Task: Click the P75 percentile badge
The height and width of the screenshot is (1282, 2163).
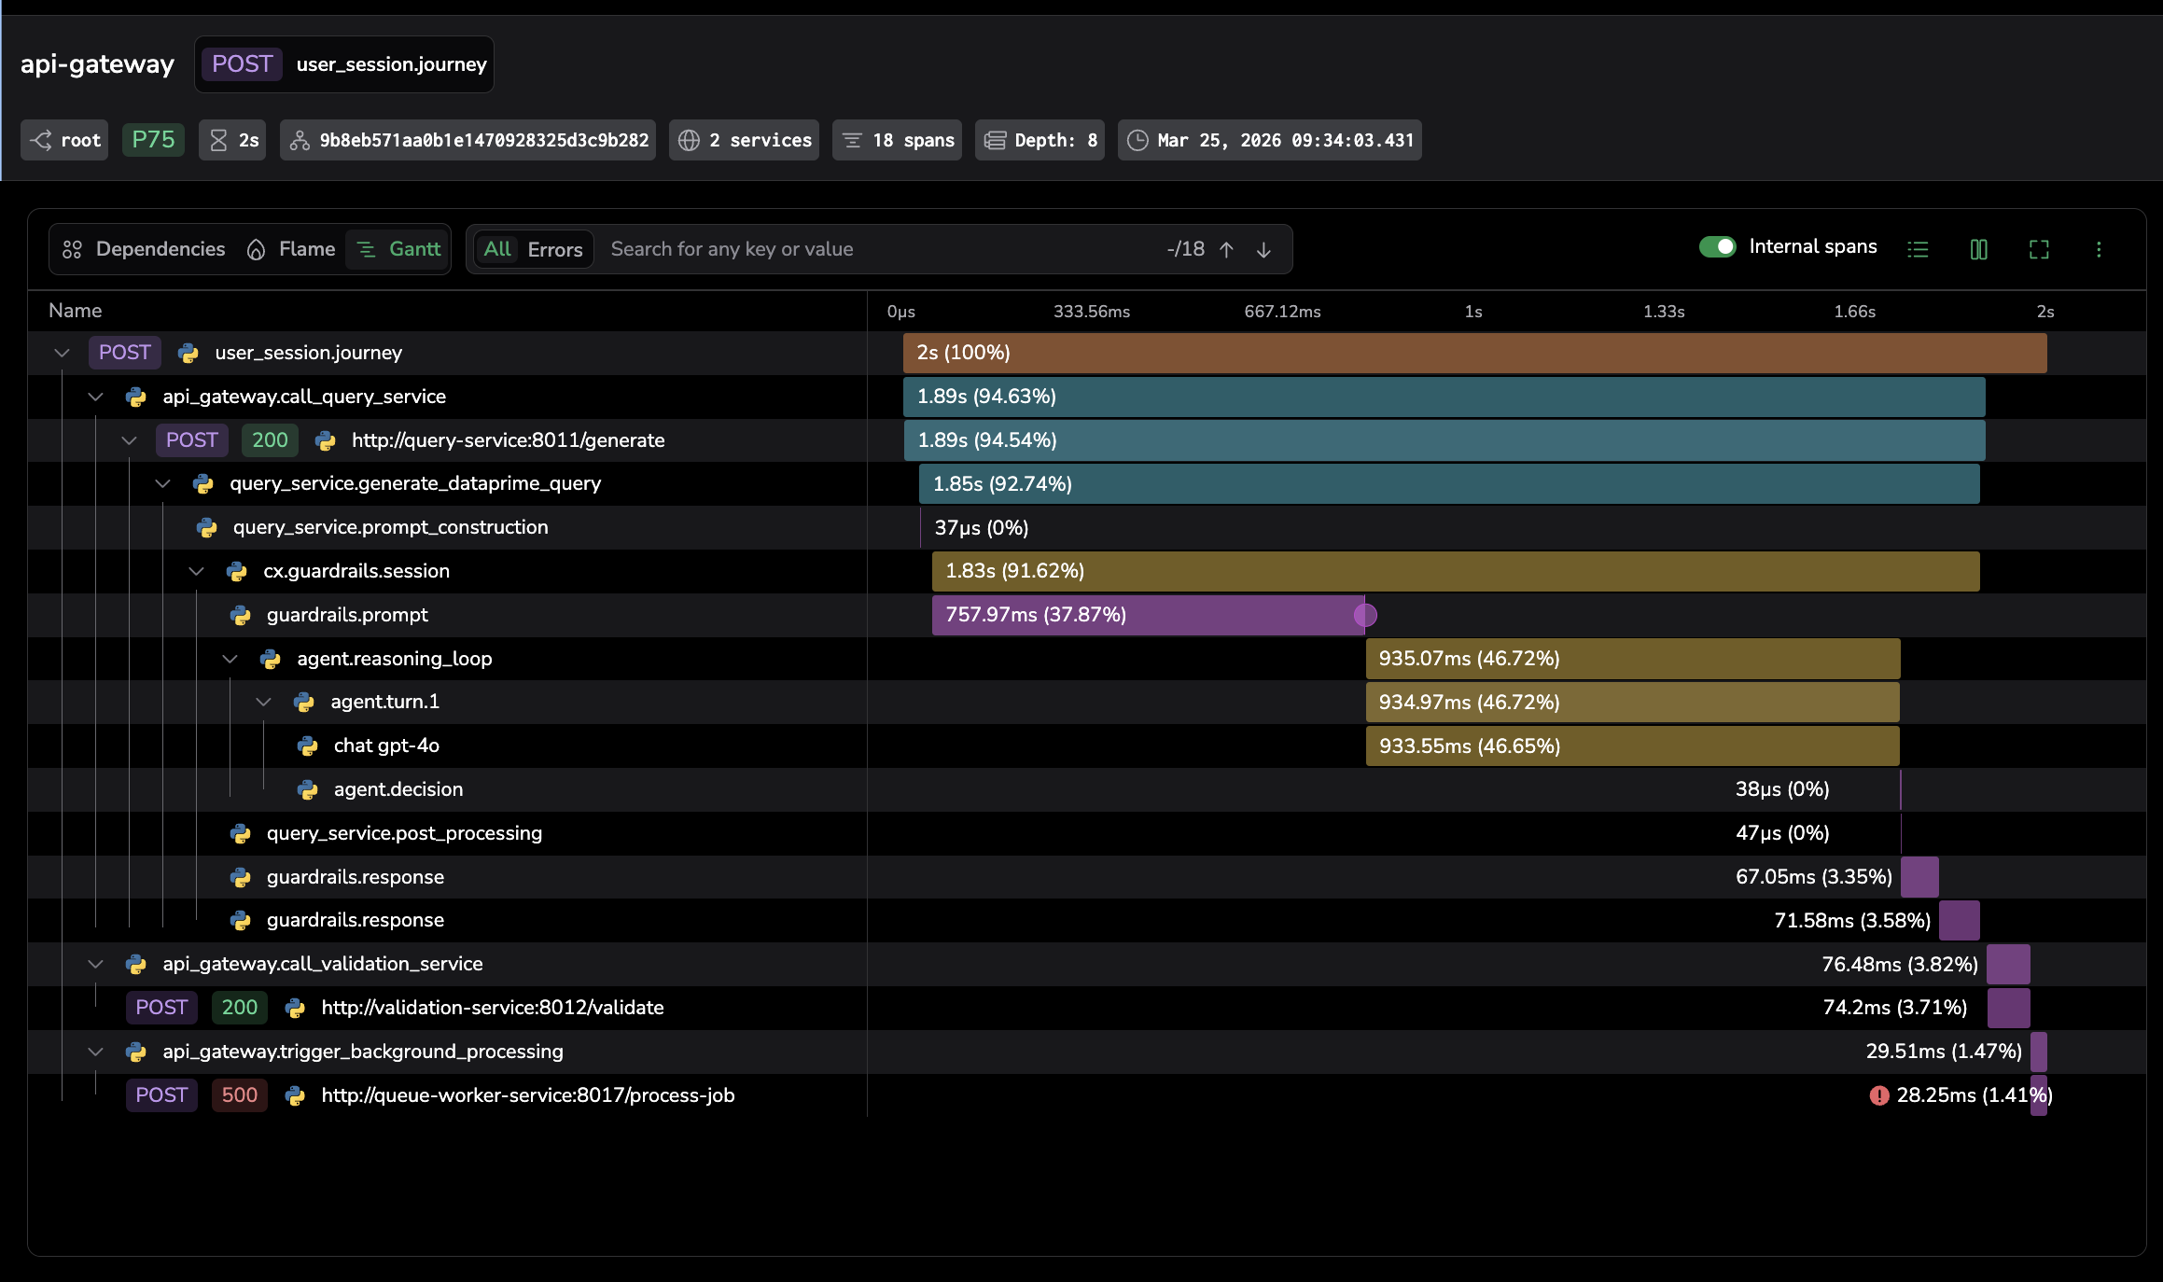Action: pos(153,140)
